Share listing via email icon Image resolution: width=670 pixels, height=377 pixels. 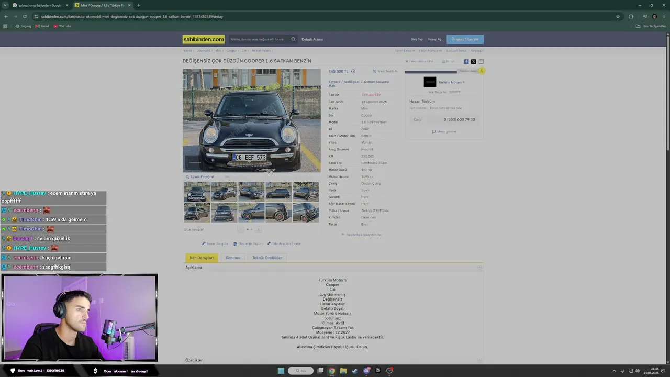pyautogui.click(x=481, y=62)
